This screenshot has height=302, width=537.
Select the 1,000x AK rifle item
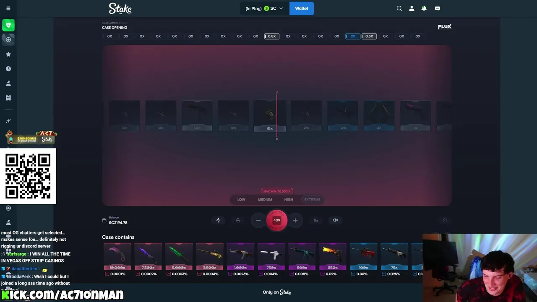(x=240, y=257)
